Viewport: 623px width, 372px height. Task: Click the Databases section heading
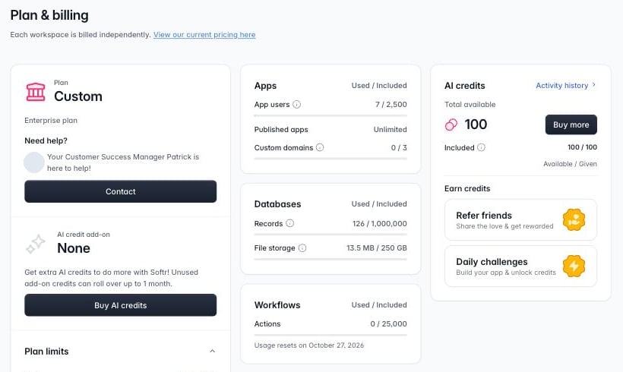pyautogui.click(x=278, y=204)
